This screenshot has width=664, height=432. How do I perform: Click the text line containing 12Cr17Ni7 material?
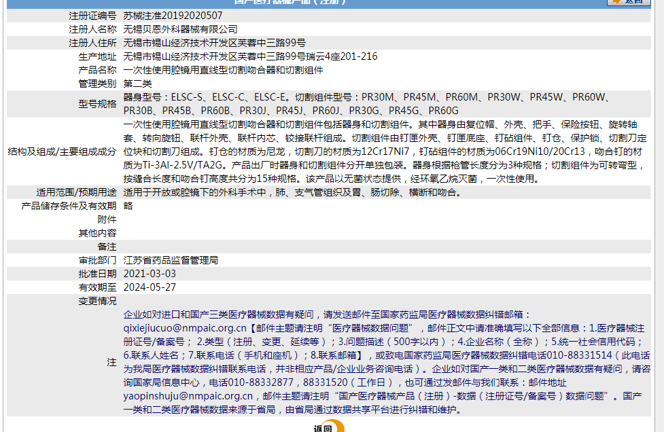click(383, 151)
